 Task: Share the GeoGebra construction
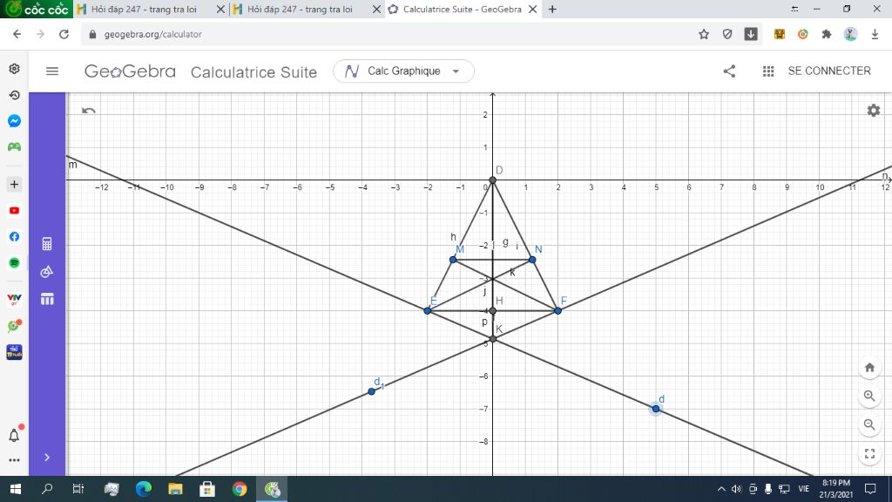pyautogui.click(x=729, y=71)
